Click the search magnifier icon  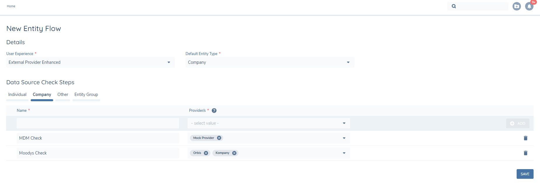[x=454, y=6]
